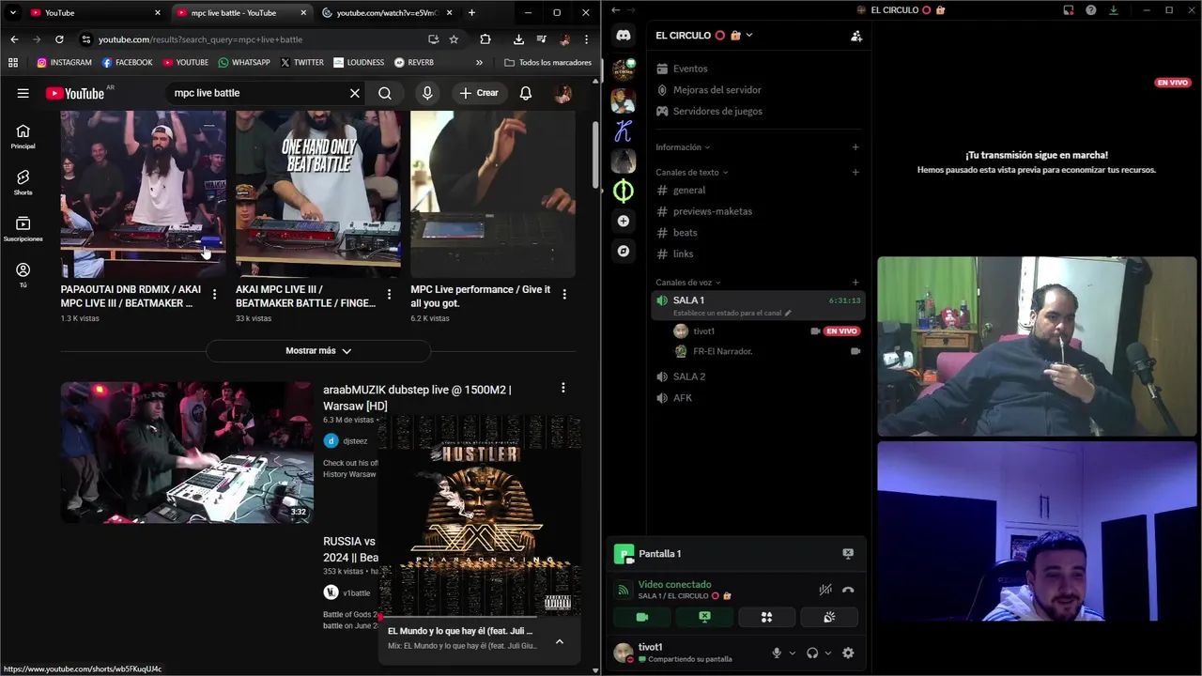Image resolution: width=1202 pixels, height=676 pixels.
Task: Start voice search with microphone icon
Action: (427, 93)
